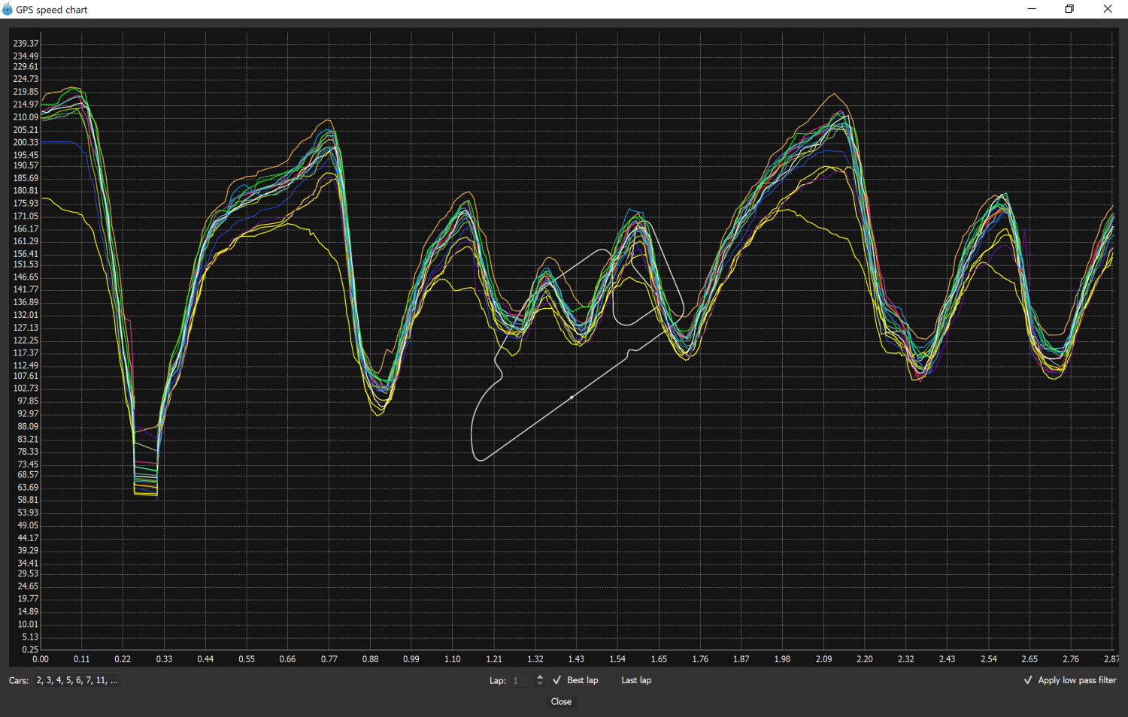Screen dimensions: 1128x717
Task: Increment lap with the up arrow
Action: pos(540,677)
